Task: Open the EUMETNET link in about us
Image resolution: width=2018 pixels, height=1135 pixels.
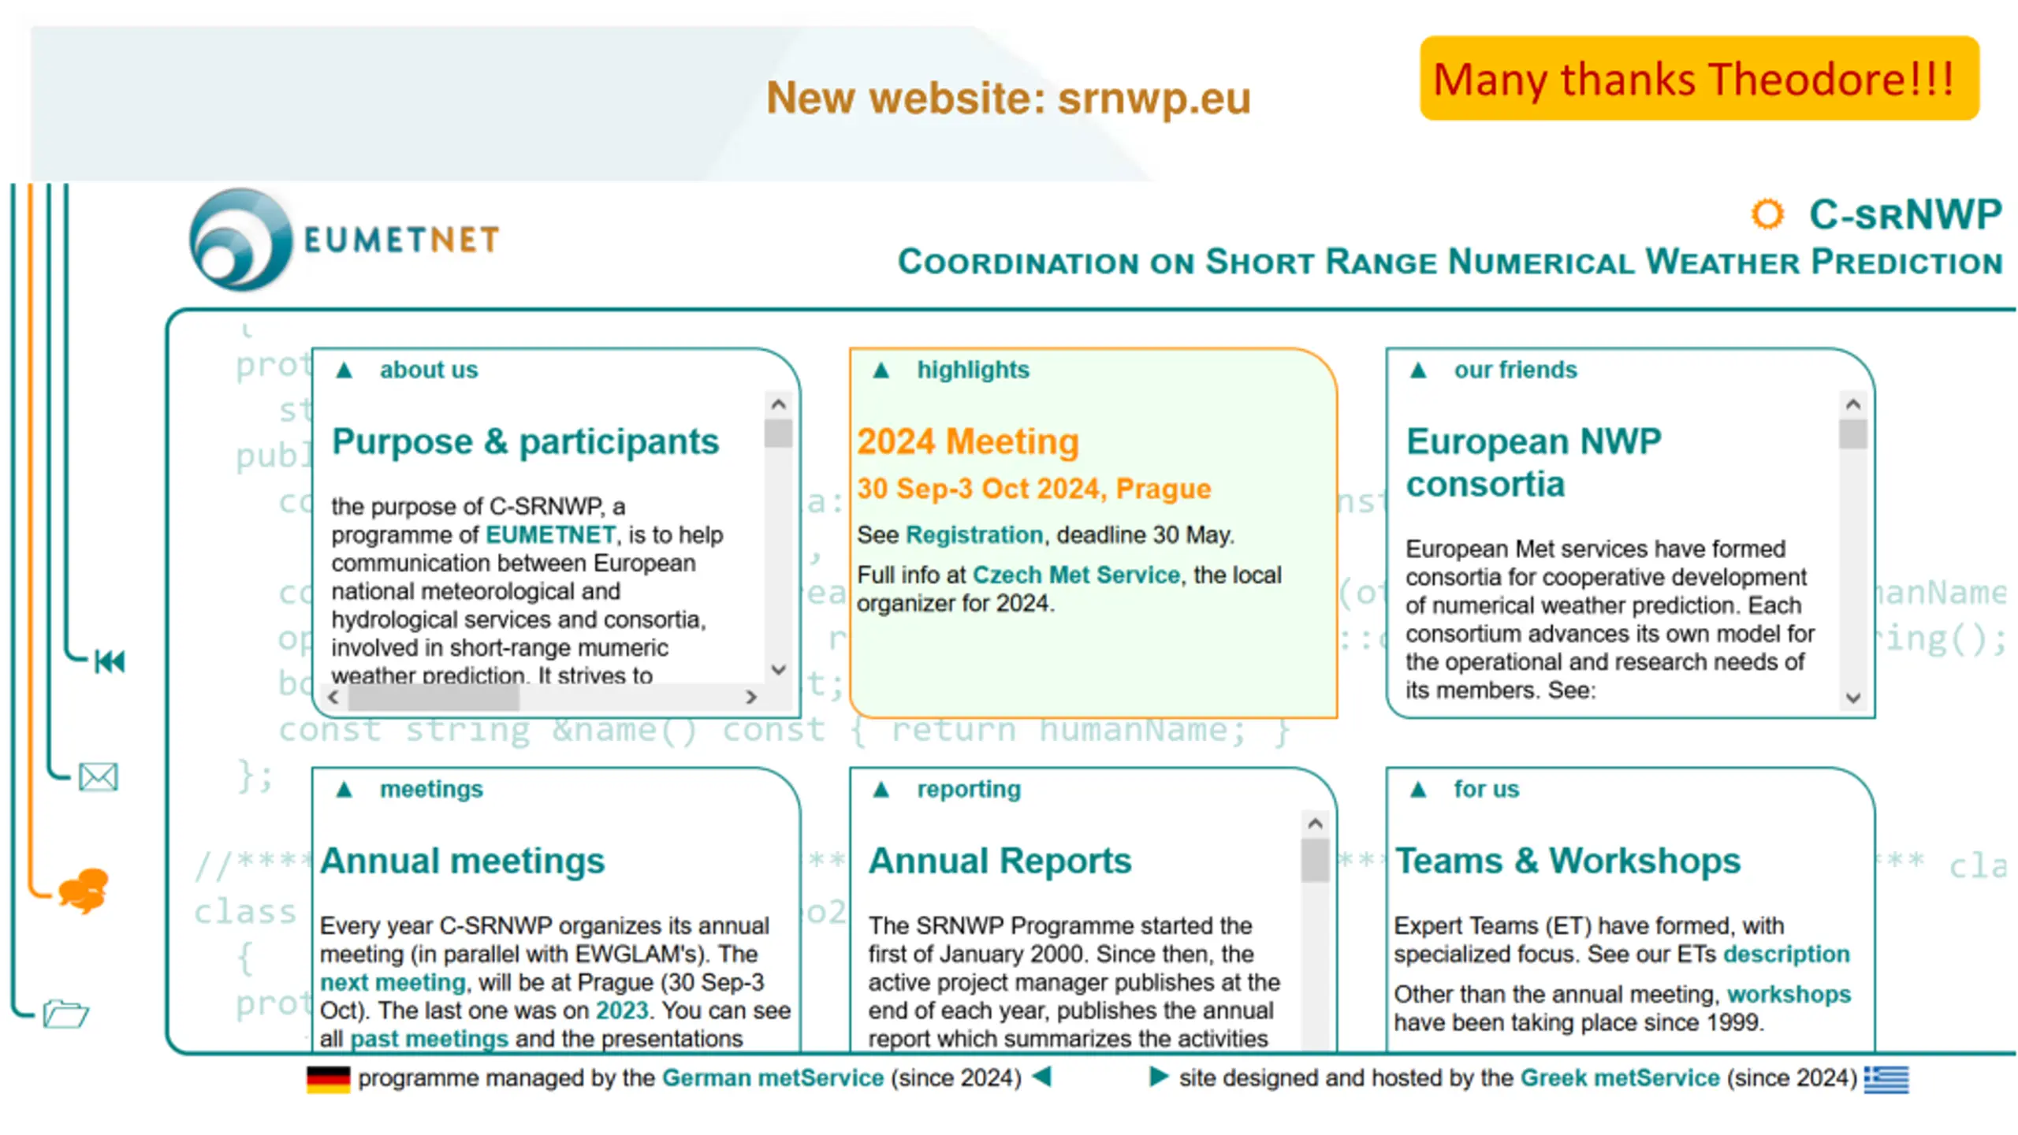Action: point(550,534)
